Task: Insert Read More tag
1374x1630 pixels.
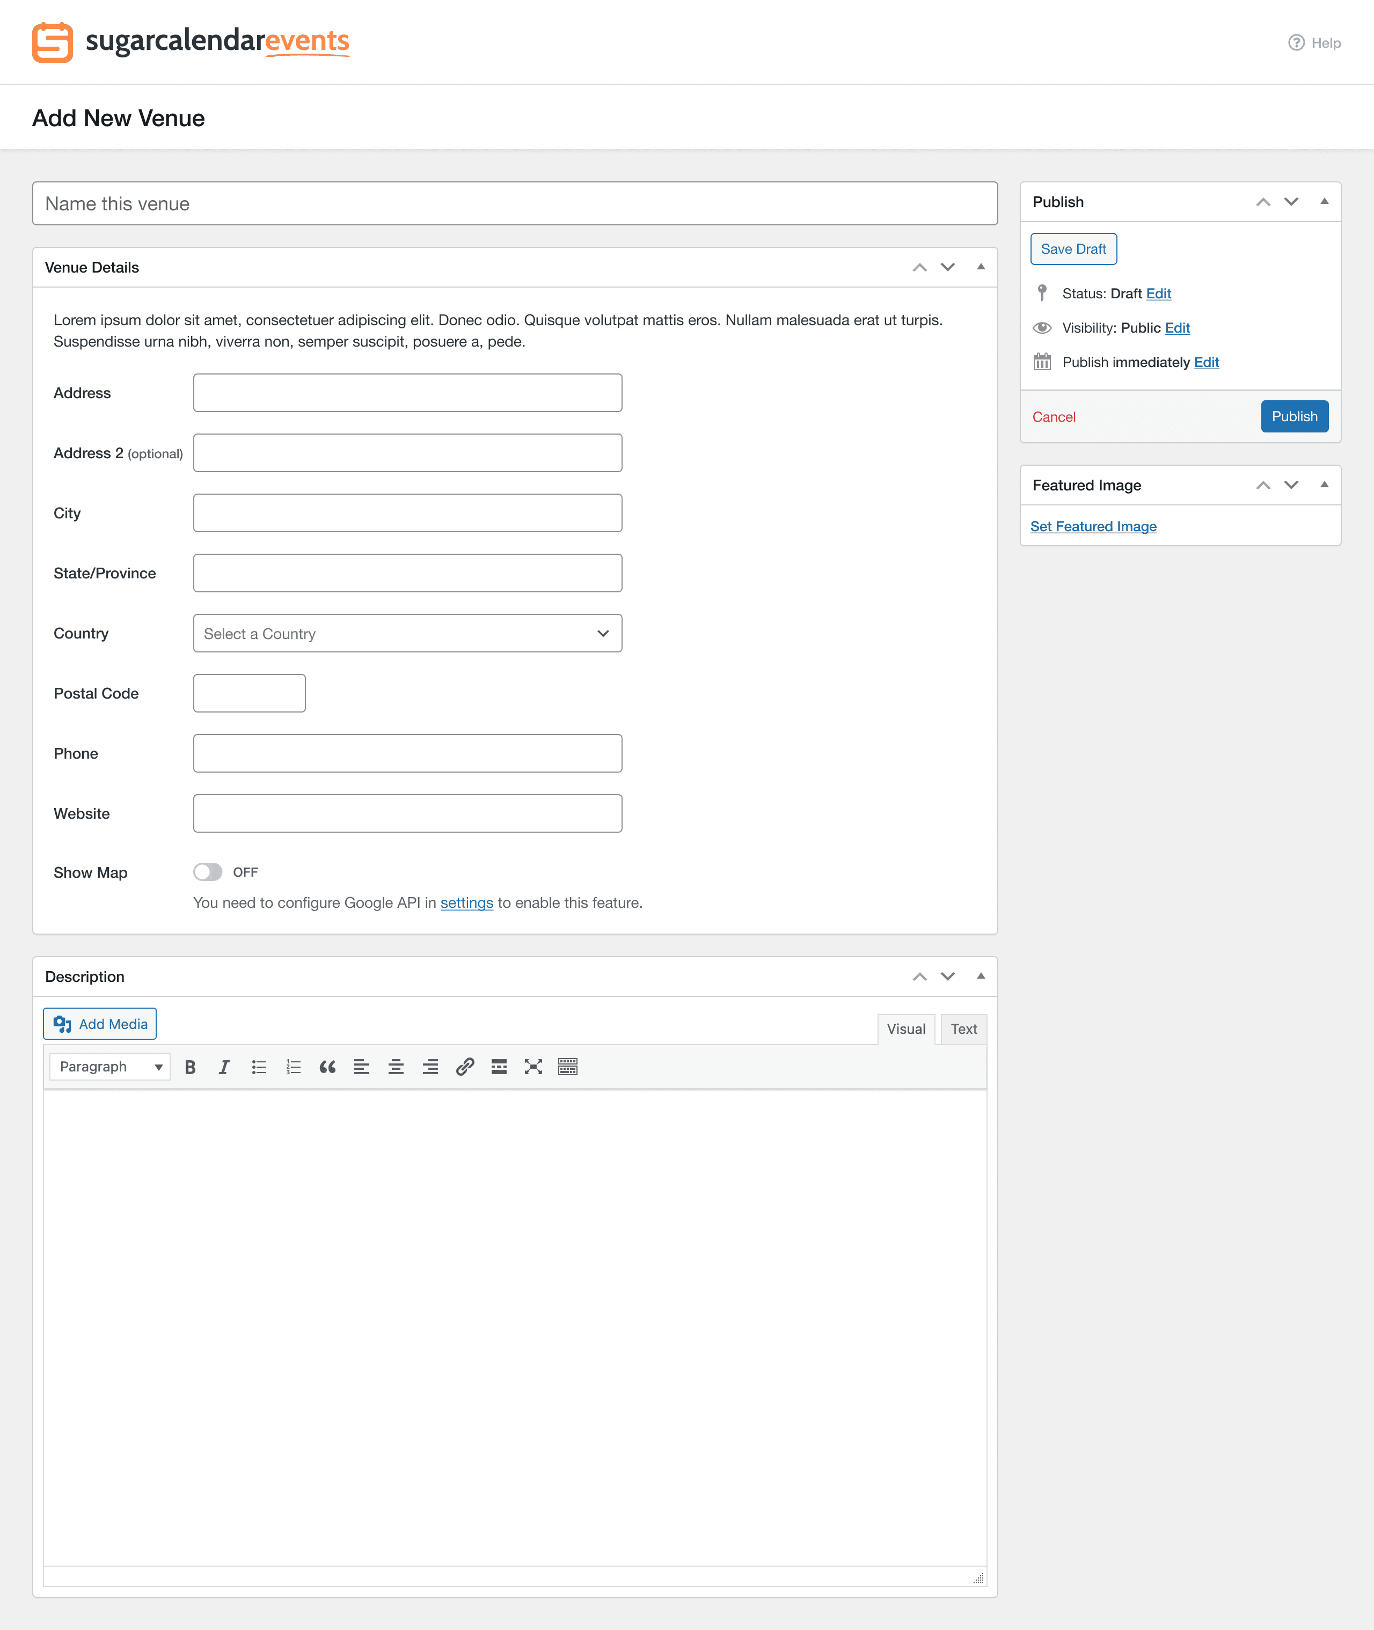Action: point(499,1067)
